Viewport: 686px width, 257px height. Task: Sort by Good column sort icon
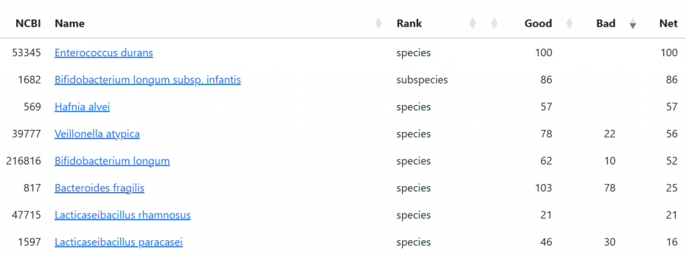click(569, 24)
